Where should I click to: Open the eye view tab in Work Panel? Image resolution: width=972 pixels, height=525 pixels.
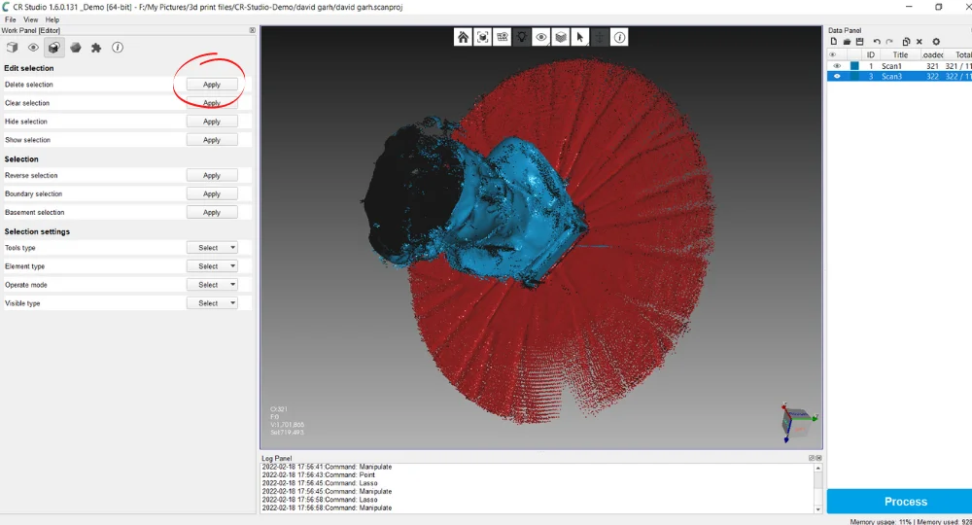33,47
